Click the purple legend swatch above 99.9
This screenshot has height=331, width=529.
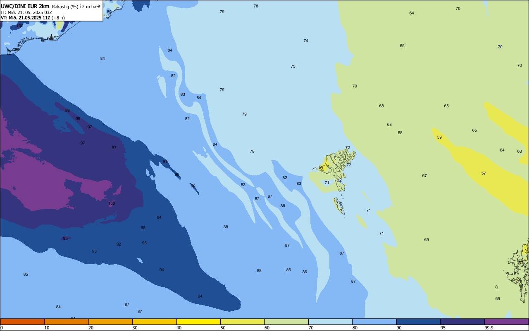pos(506,322)
